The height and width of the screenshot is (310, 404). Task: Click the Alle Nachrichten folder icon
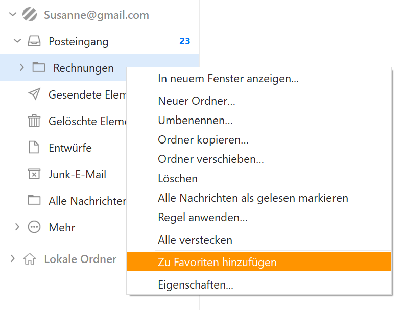pos(34,200)
